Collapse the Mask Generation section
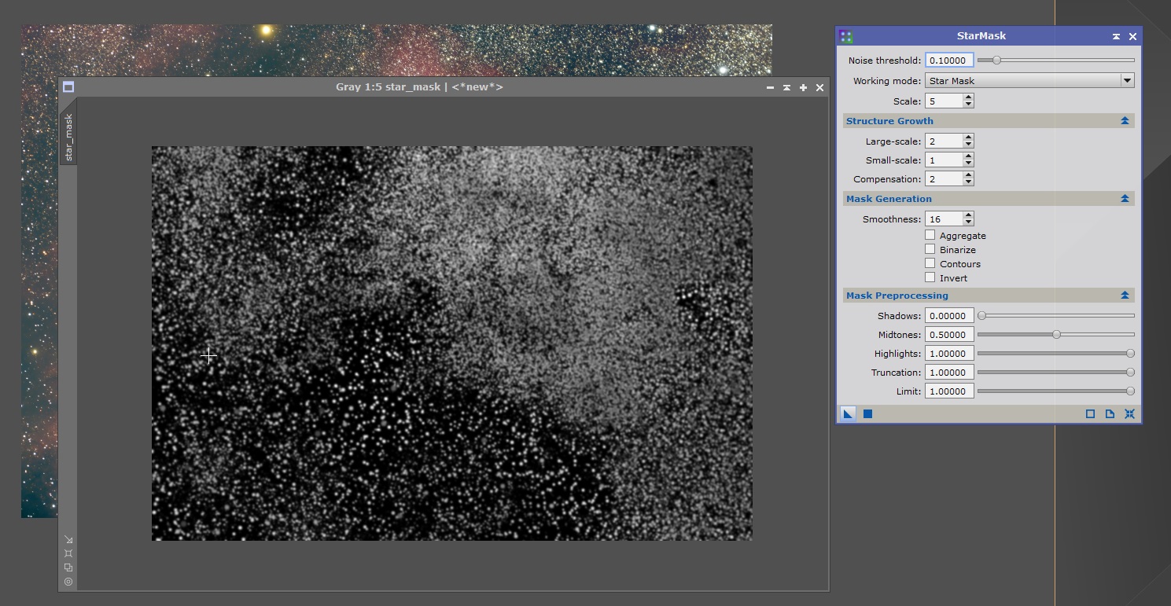The image size is (1171, 606). click(x=1125, y=199)
